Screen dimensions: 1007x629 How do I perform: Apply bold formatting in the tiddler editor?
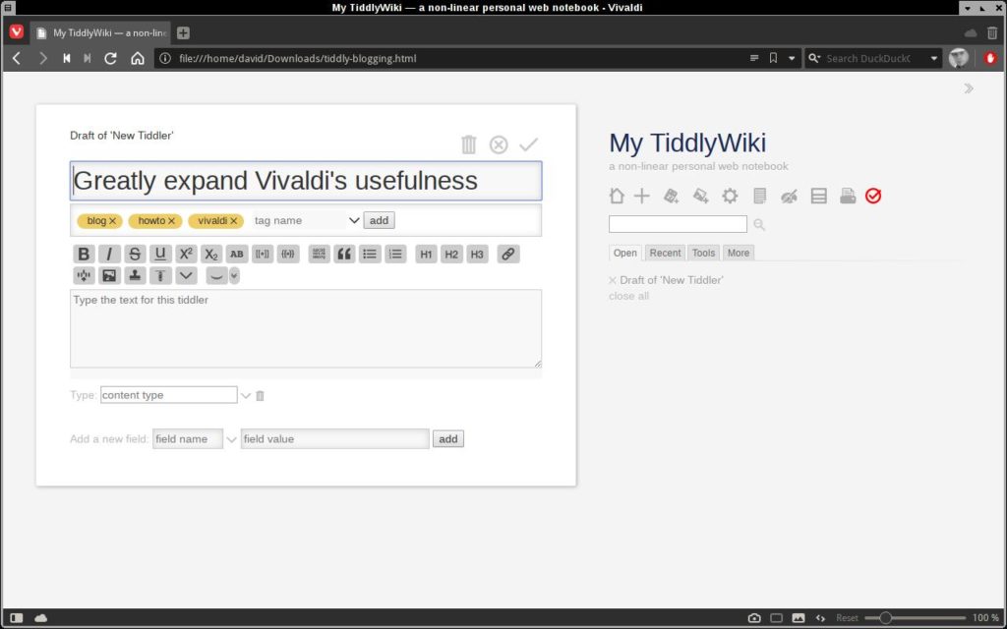pyautogui.click(x=84, y=255)
